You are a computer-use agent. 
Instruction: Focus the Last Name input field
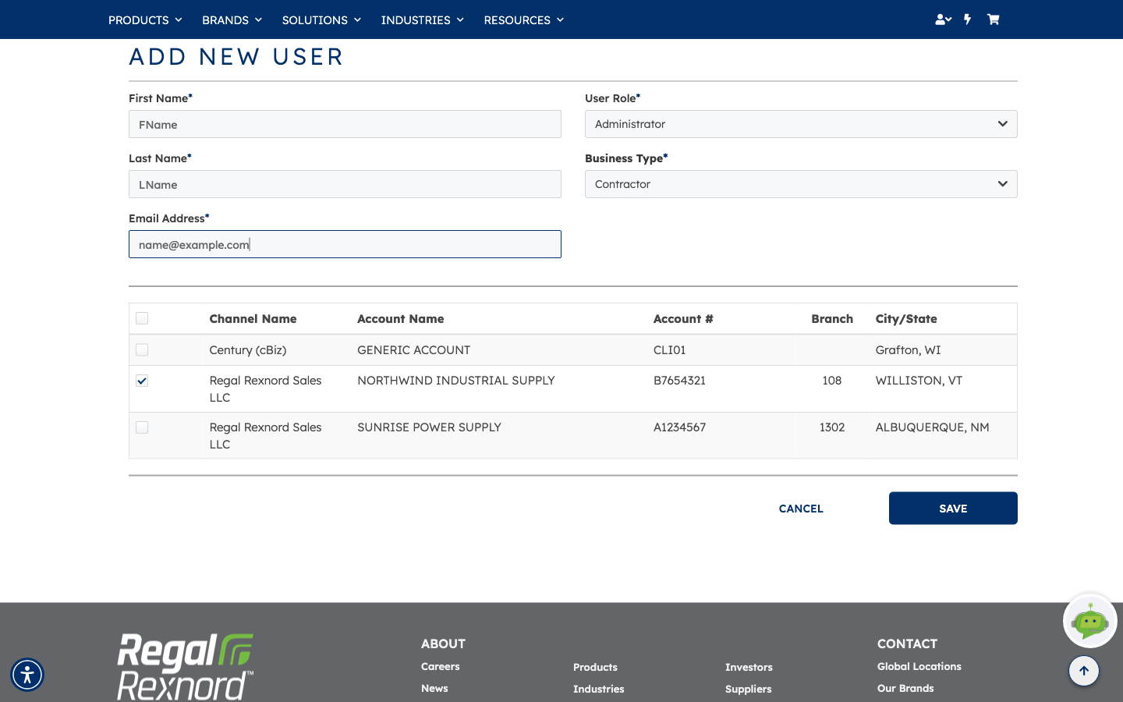(x=345, y=184)
